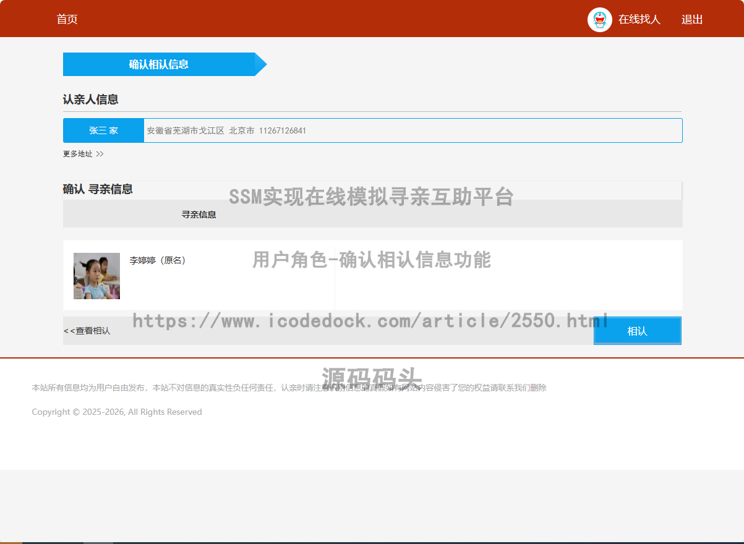Confirm with the 相认 button
The width and height of the screenshot is (744, 544).
[x=637, y=331]
